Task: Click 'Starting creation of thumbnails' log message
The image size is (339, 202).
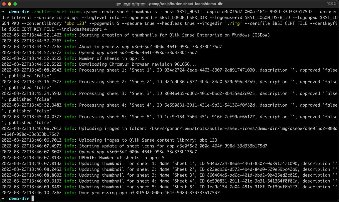Action: tap(175, 35)
